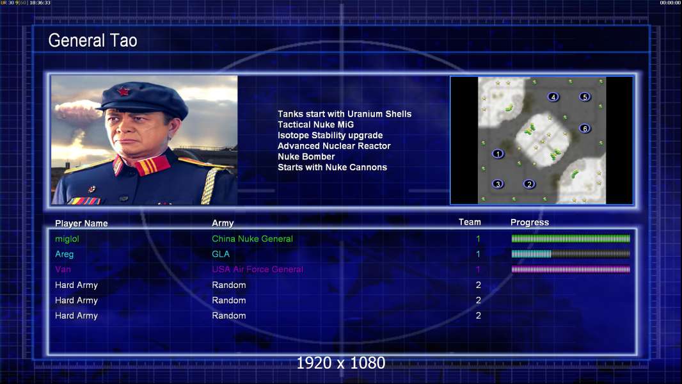Screen dimensions: 682x384
Task: Click the Army column header
Action: [x=223, y=223]
